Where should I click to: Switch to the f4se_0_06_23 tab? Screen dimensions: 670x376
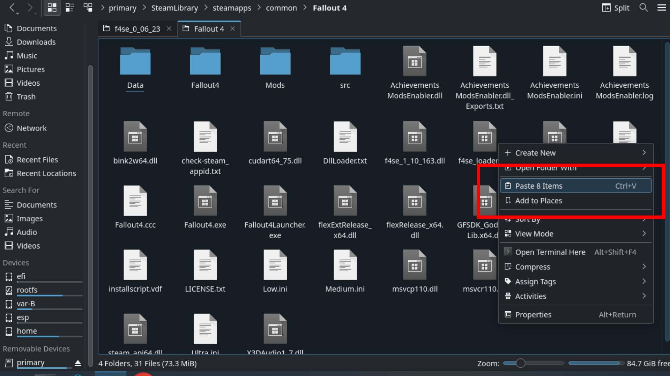tap(137, 29)
